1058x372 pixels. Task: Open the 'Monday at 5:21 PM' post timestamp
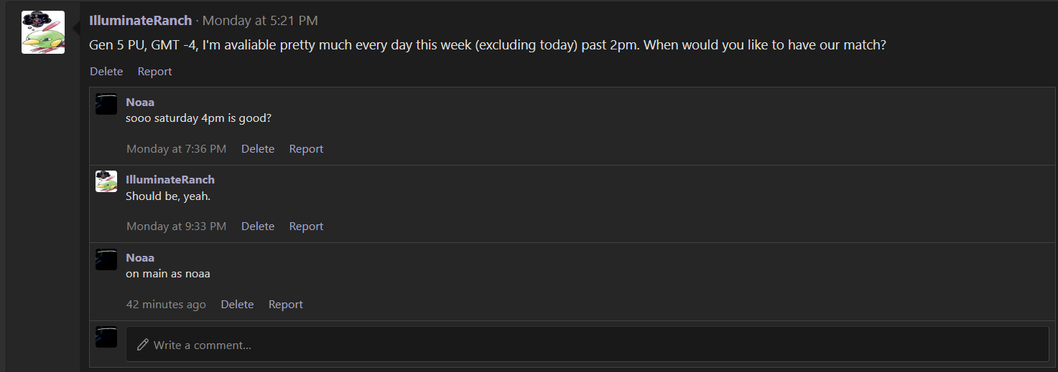point(260,21)
